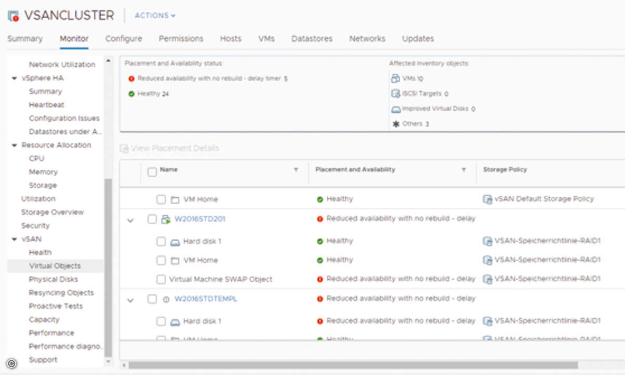The width and height of the screenshot is (625, 375).
Task: Click the disk icon of Hard disk 1 under W2016STDTEMPL
Action: click(x=175, y=321)
